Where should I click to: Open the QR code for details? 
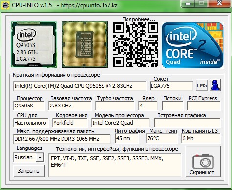click(x=136, y=45)
